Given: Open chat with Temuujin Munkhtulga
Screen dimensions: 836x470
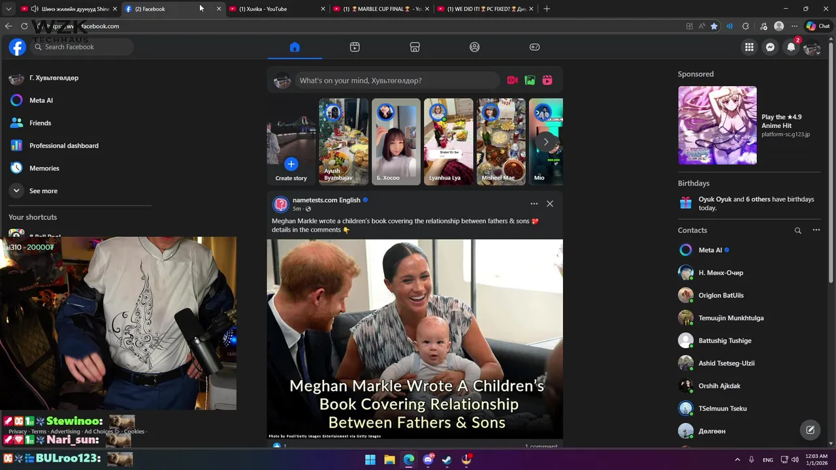Looking at the screenshot, I should click(748, 318).
